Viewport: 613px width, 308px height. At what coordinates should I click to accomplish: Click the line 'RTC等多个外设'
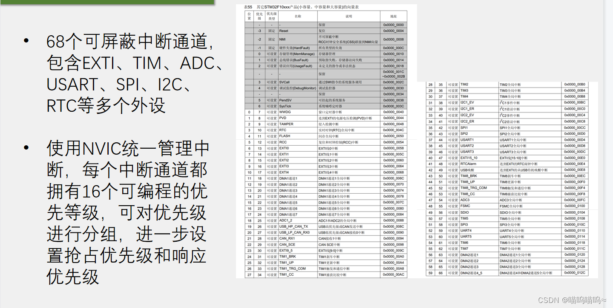[106, 105]
